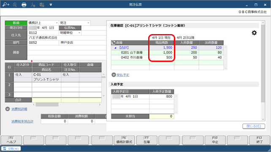Click the 仕入先 label

click(x=16, y=35)
